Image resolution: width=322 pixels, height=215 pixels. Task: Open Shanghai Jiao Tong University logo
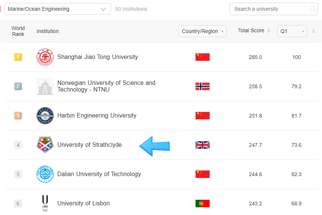tap(45, 57)
